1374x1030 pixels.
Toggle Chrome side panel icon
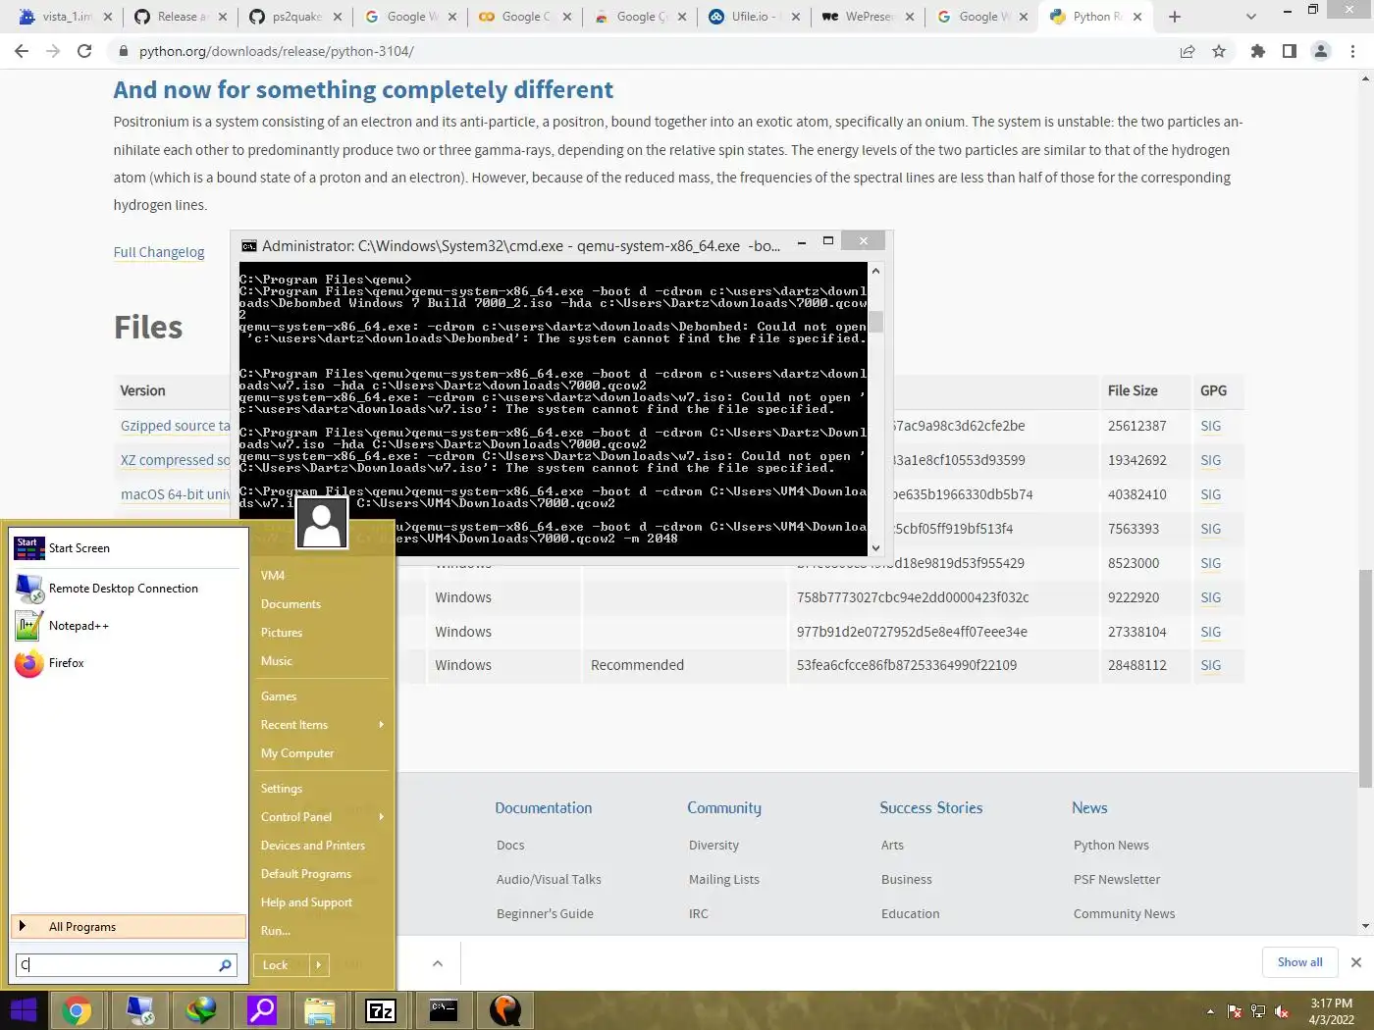click(1290, 51)
